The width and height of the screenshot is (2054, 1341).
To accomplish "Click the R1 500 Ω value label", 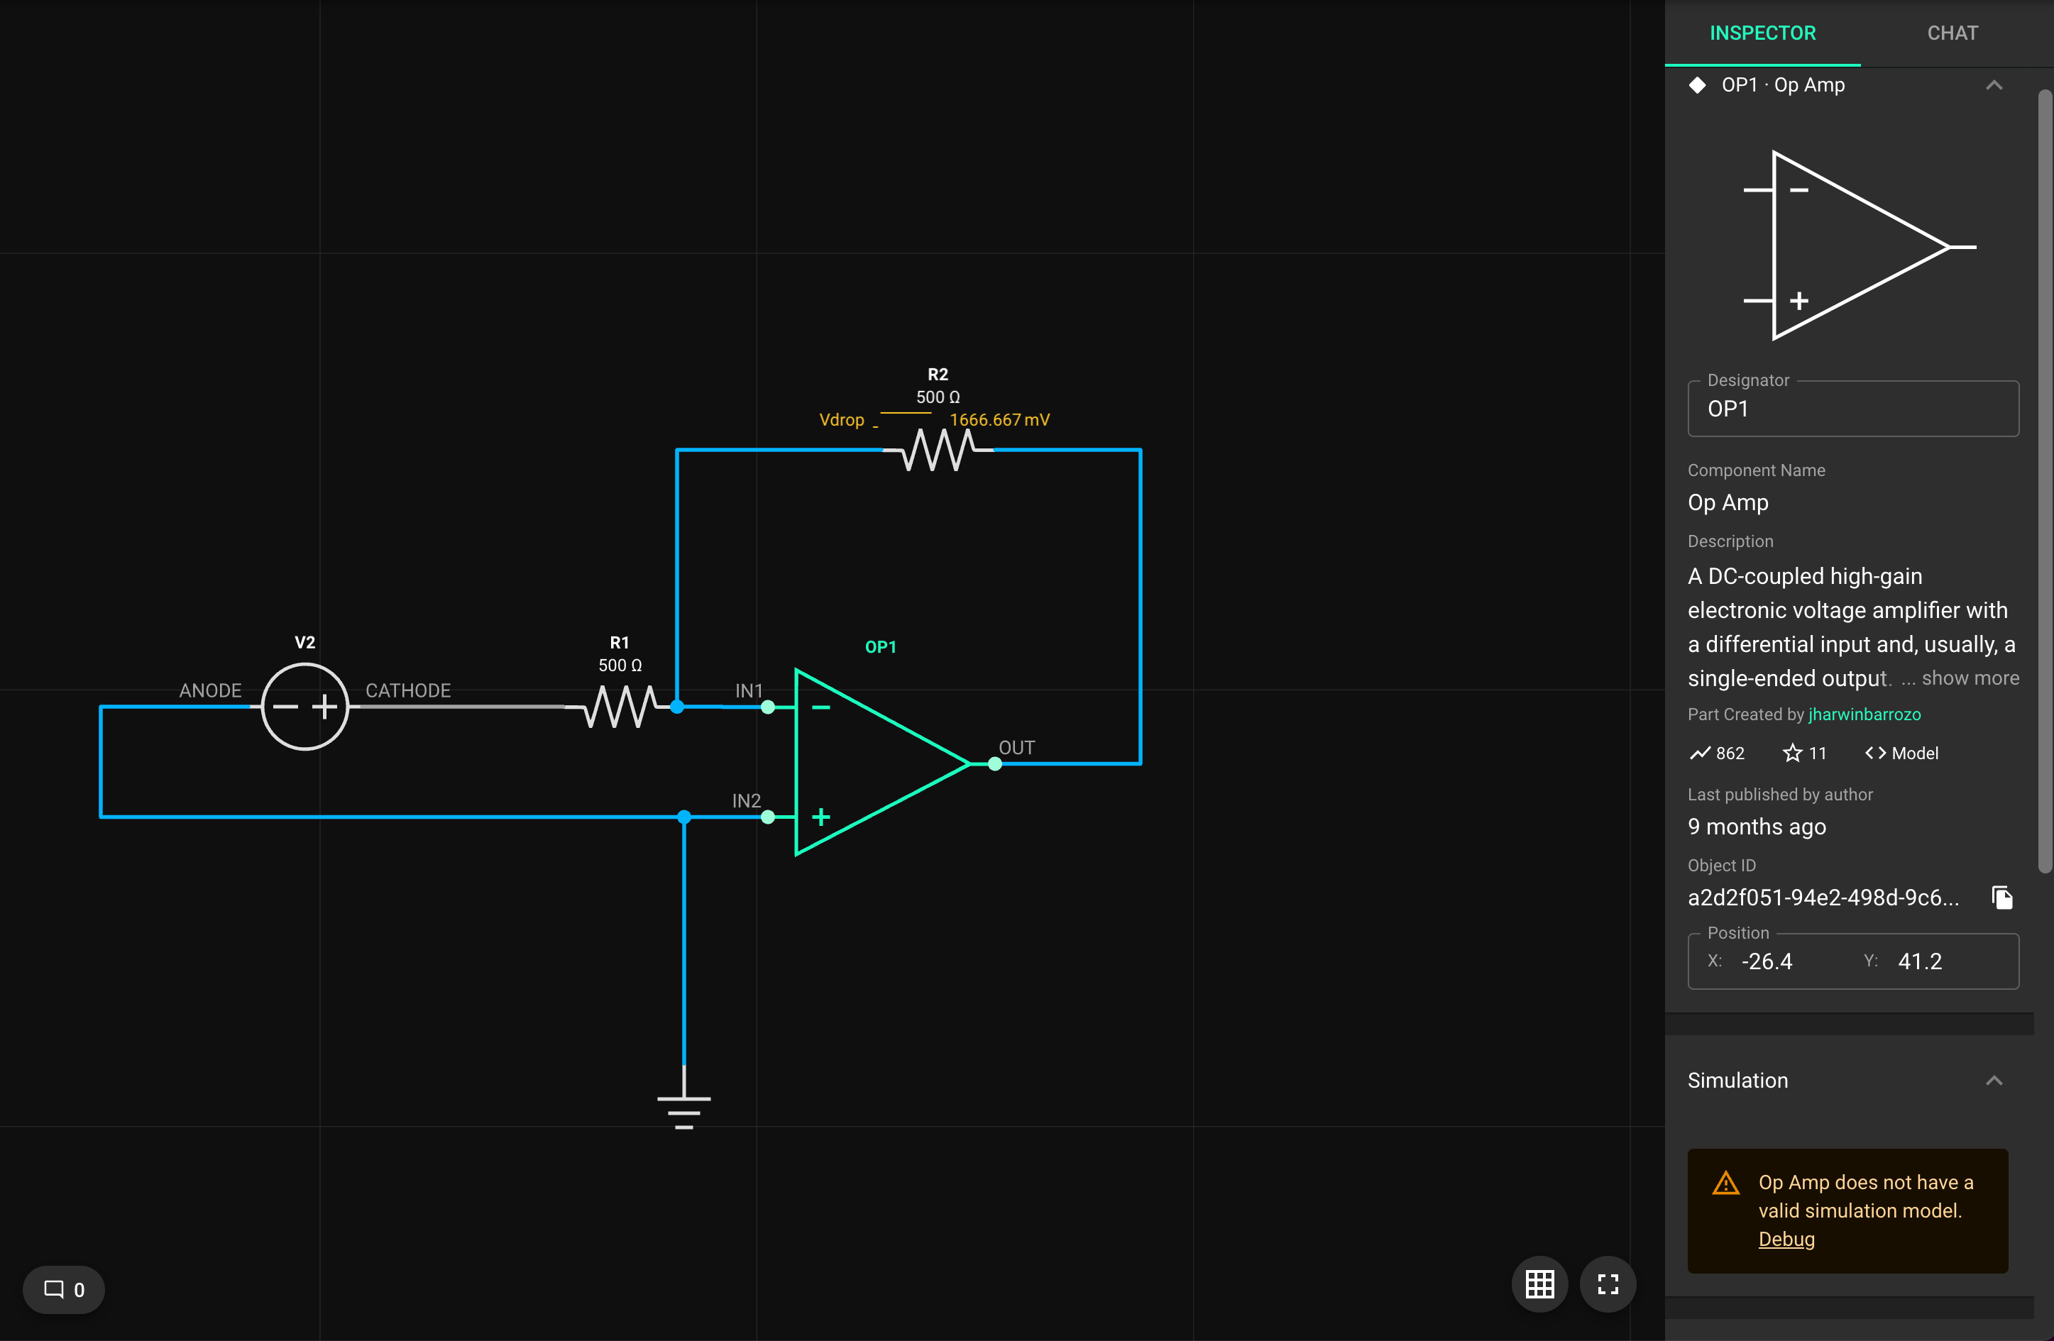I will coord(620,666).
